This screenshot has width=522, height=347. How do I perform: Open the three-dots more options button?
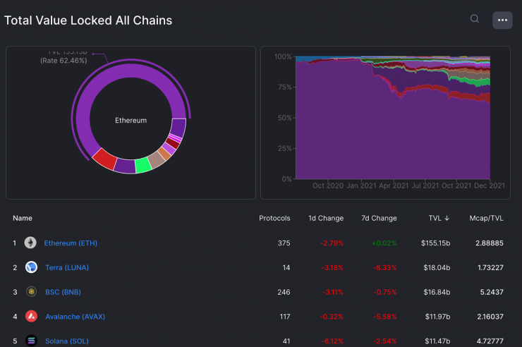[502, 20]
